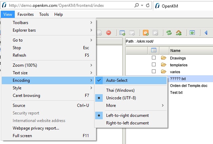Select Right-to-left document option
213x144 pixels.
pyautogui.click(x=127, y=123)
